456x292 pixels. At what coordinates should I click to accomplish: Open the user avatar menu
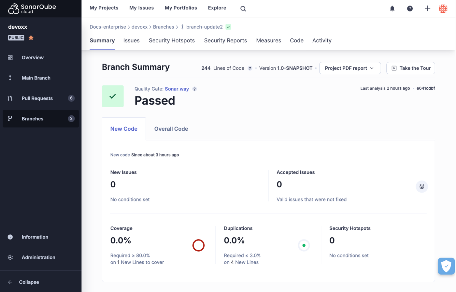click(x=443, y=9)
